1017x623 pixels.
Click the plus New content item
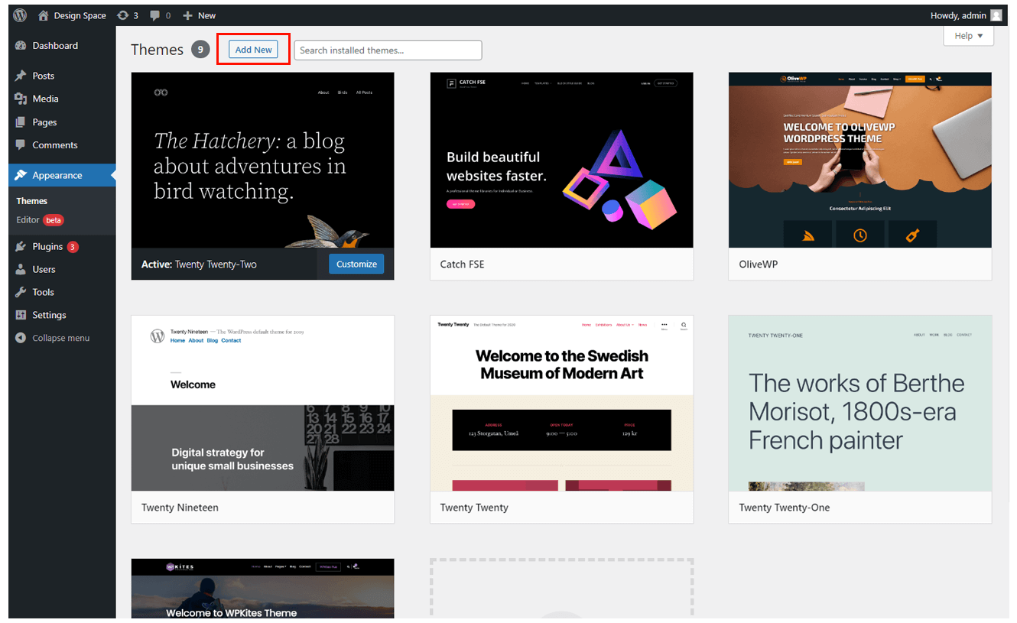[200, 15]
